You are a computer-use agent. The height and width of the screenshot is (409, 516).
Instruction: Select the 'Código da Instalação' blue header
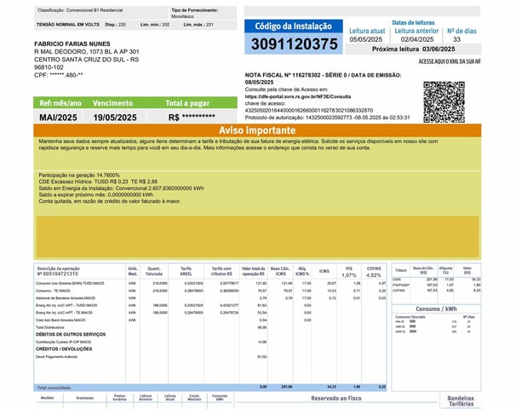pos(294,26)
